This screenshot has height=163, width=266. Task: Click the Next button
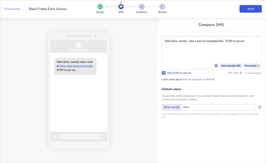[251, 9]
